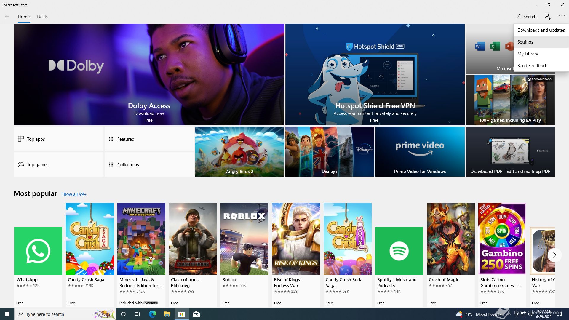Click the weather icon in taskbar

click(459, 314)
